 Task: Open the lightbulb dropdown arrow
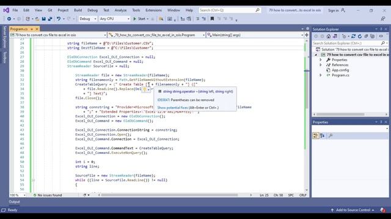[x=148, y=89]
